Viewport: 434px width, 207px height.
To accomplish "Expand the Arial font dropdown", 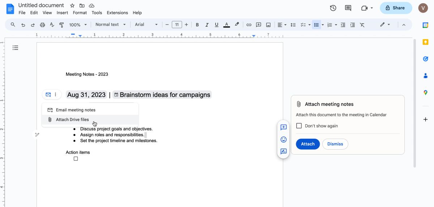I will [146, 25].
